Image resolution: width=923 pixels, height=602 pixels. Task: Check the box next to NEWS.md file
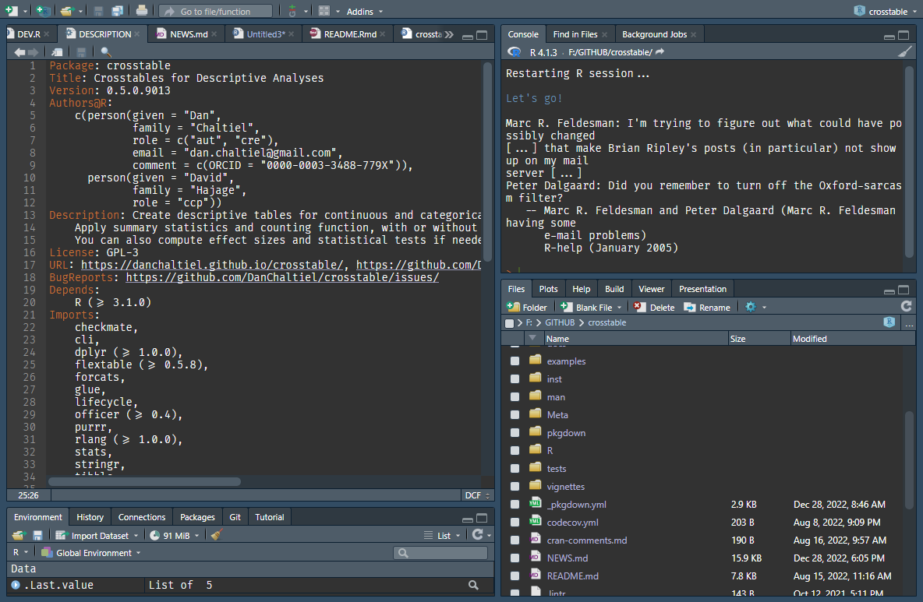pos(515,558)
